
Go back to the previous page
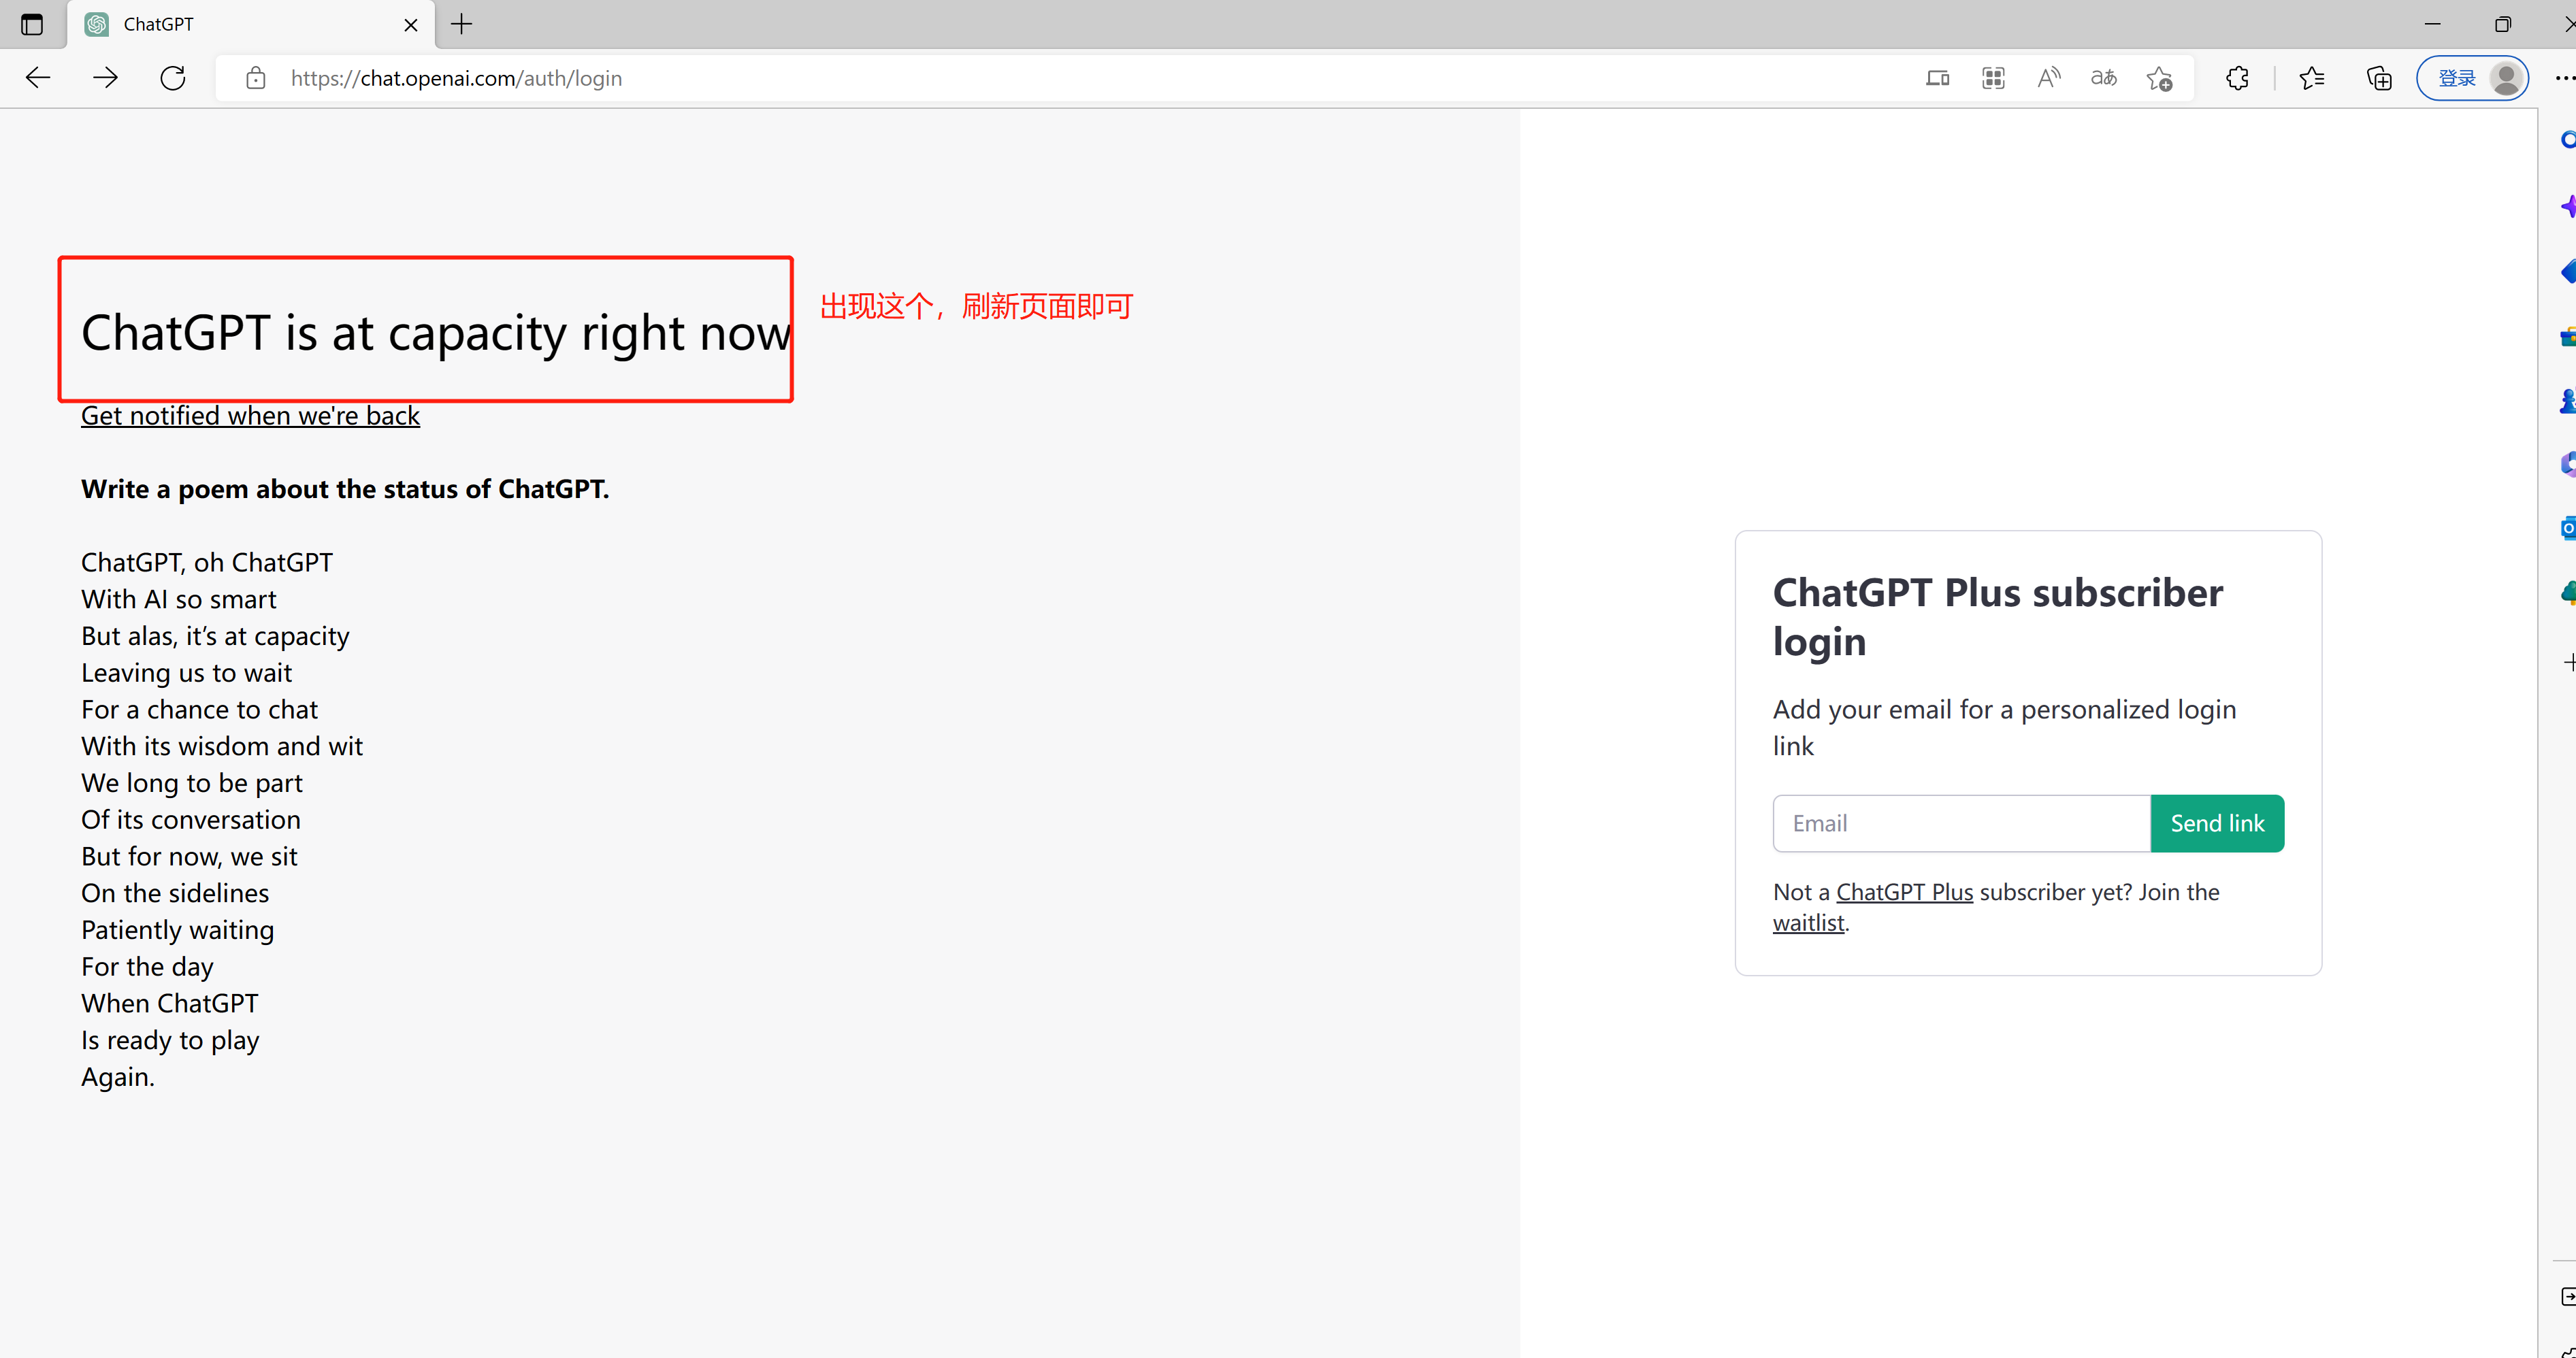pyautogui.click(x=38, y=78)
